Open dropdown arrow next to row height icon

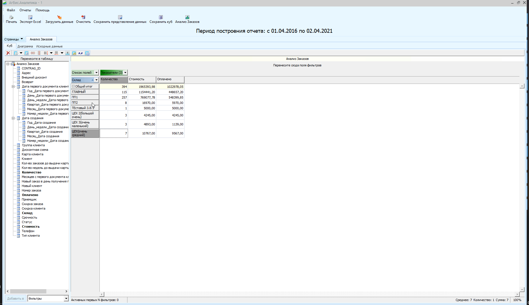[x=51, y=53]
